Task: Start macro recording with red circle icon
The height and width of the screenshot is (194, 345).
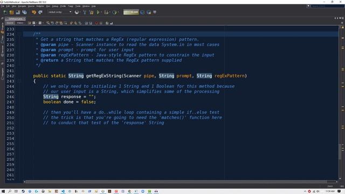Action: tap(96, 23)
